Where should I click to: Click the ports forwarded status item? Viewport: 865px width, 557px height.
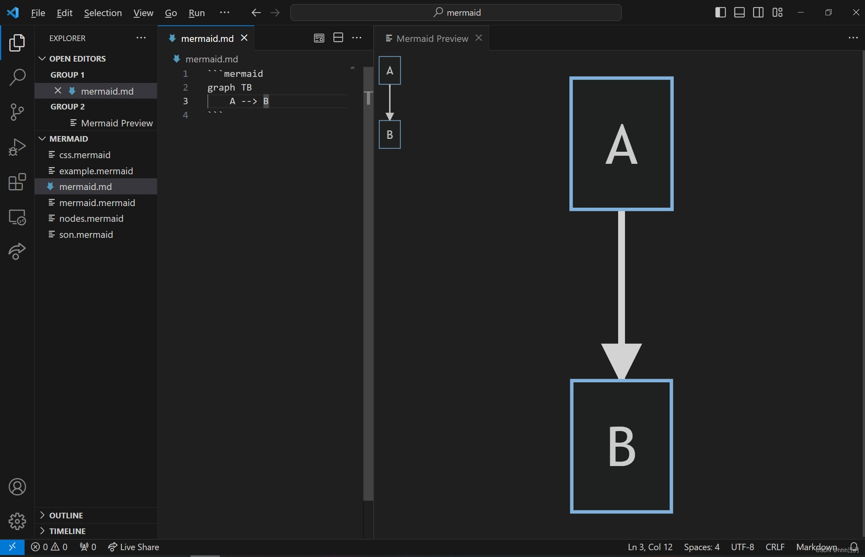[88, 547]
